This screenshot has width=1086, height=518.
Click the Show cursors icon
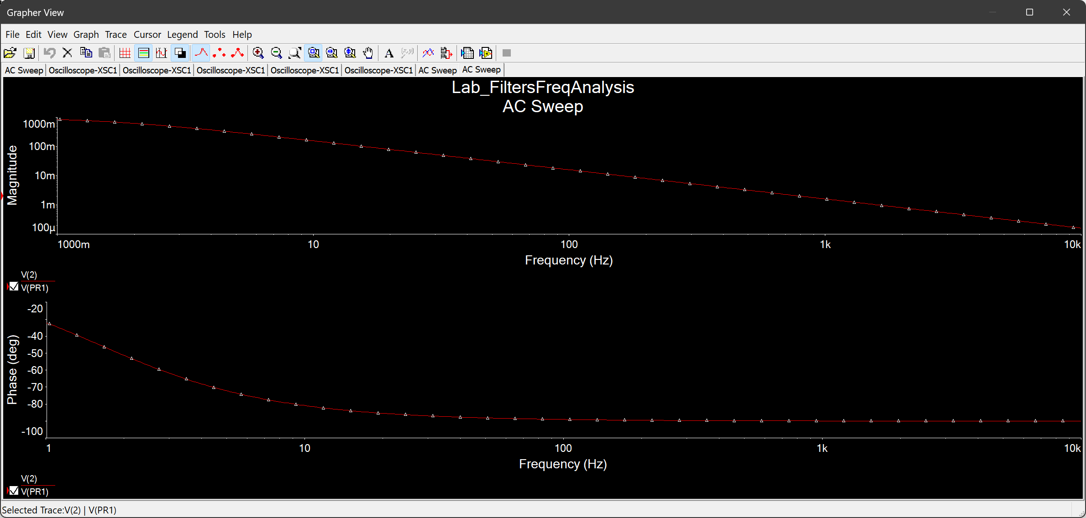pos(162,53)
